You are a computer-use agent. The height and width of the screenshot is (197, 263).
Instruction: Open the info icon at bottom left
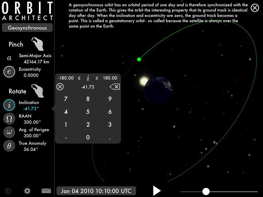(8, 191)
